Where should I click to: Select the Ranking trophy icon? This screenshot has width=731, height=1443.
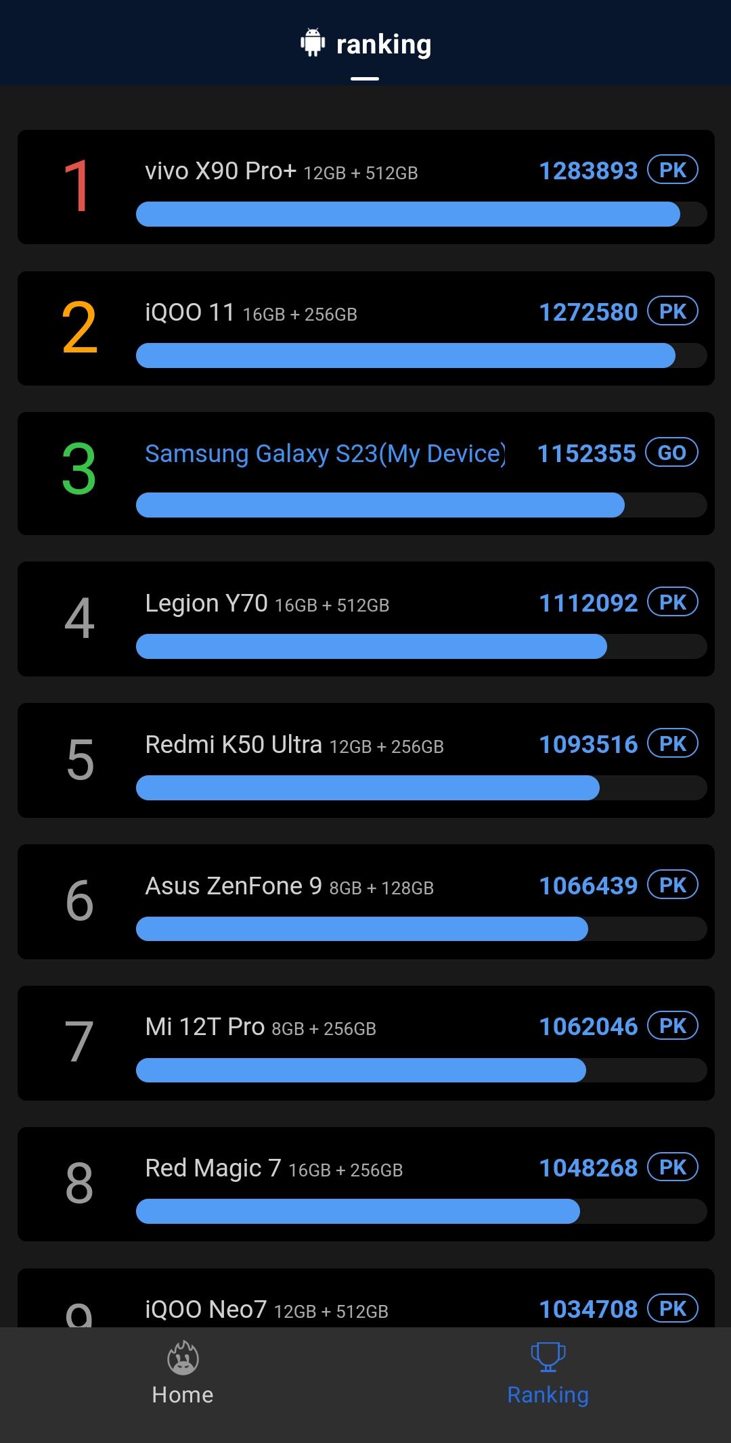(548, 1356)
